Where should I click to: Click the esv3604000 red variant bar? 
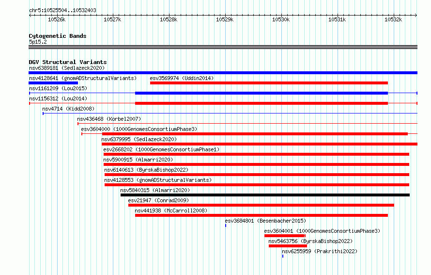(x=255, y=134)
